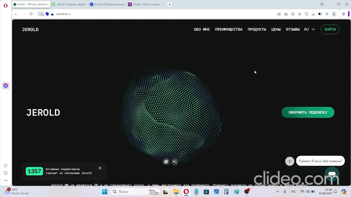Jump to the ОТЗЫВЫ reviews section
This screenshot has width=351, height=197.
[293, 30]
